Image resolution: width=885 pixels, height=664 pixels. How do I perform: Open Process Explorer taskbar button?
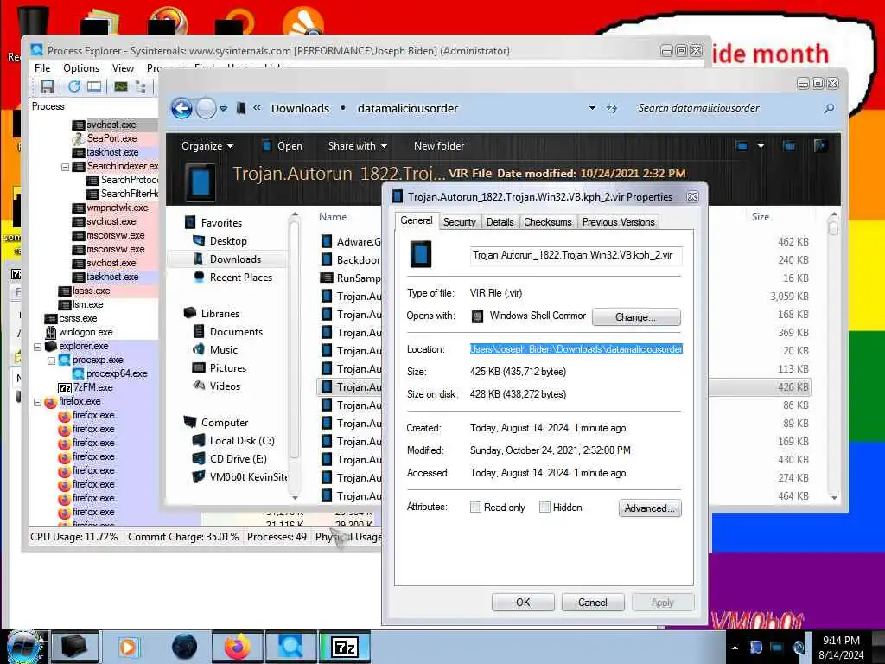pyautogui.click(x=291, y=647)
